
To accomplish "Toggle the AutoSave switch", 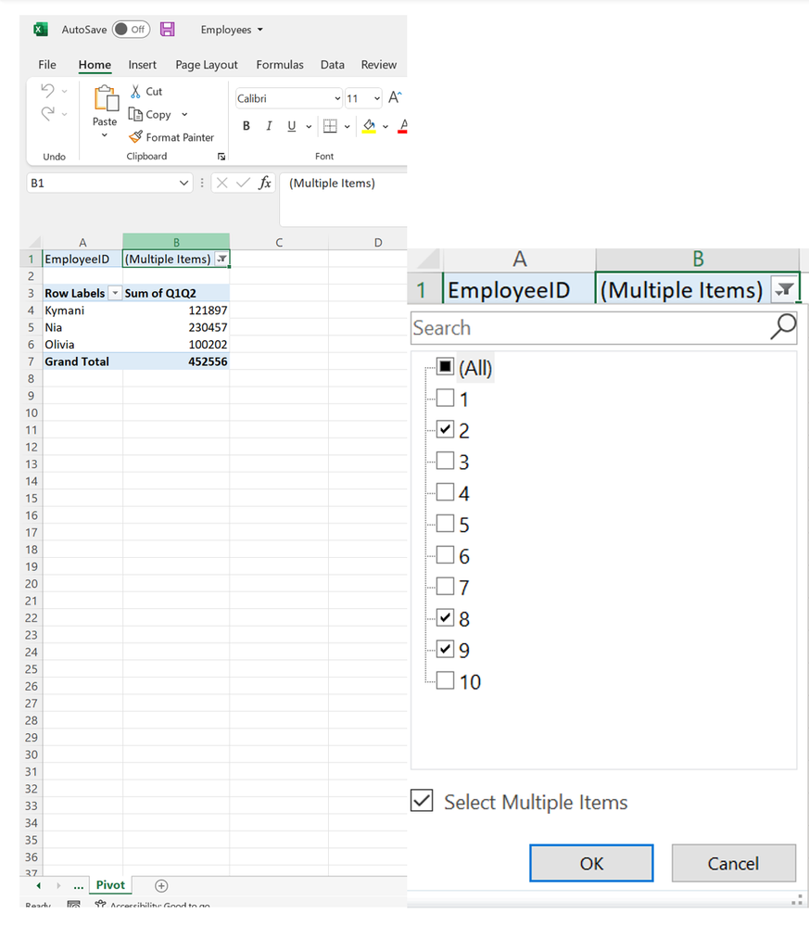I will pyautogui.click(x=131, y=30).
